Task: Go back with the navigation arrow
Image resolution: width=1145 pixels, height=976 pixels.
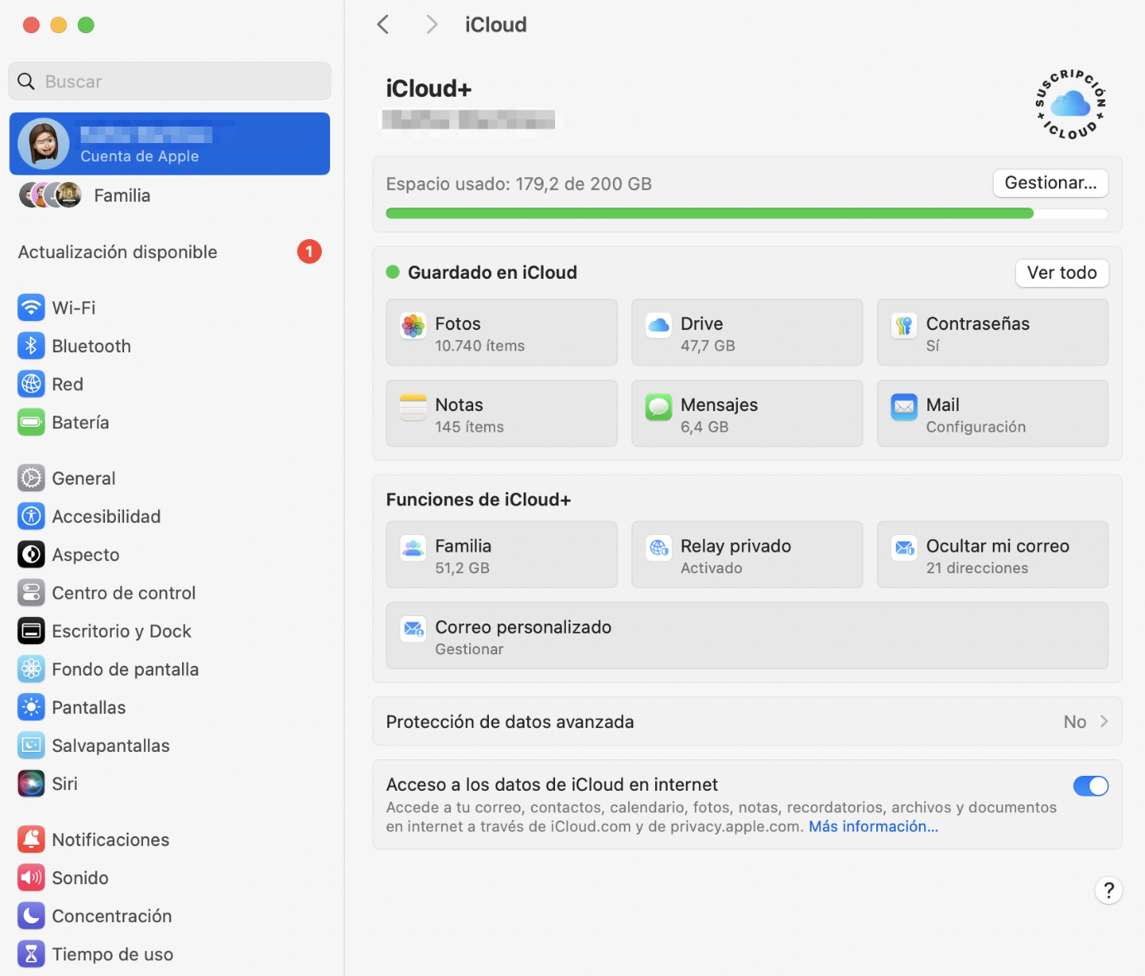Action: pos(382,24)
